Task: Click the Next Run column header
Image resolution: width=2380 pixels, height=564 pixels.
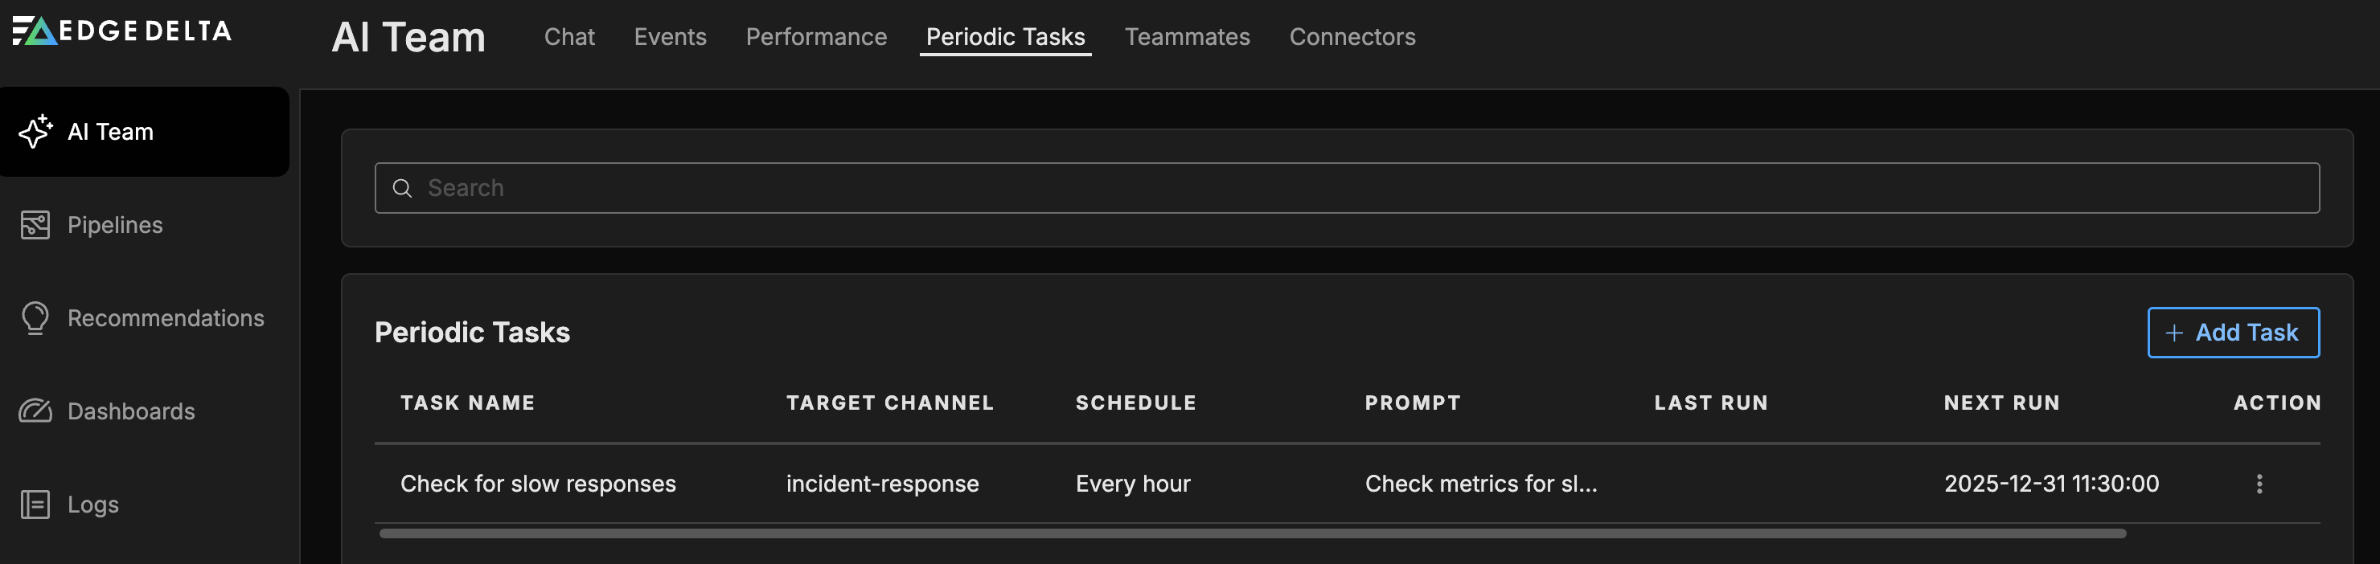Action: [x=2001, y=403]
